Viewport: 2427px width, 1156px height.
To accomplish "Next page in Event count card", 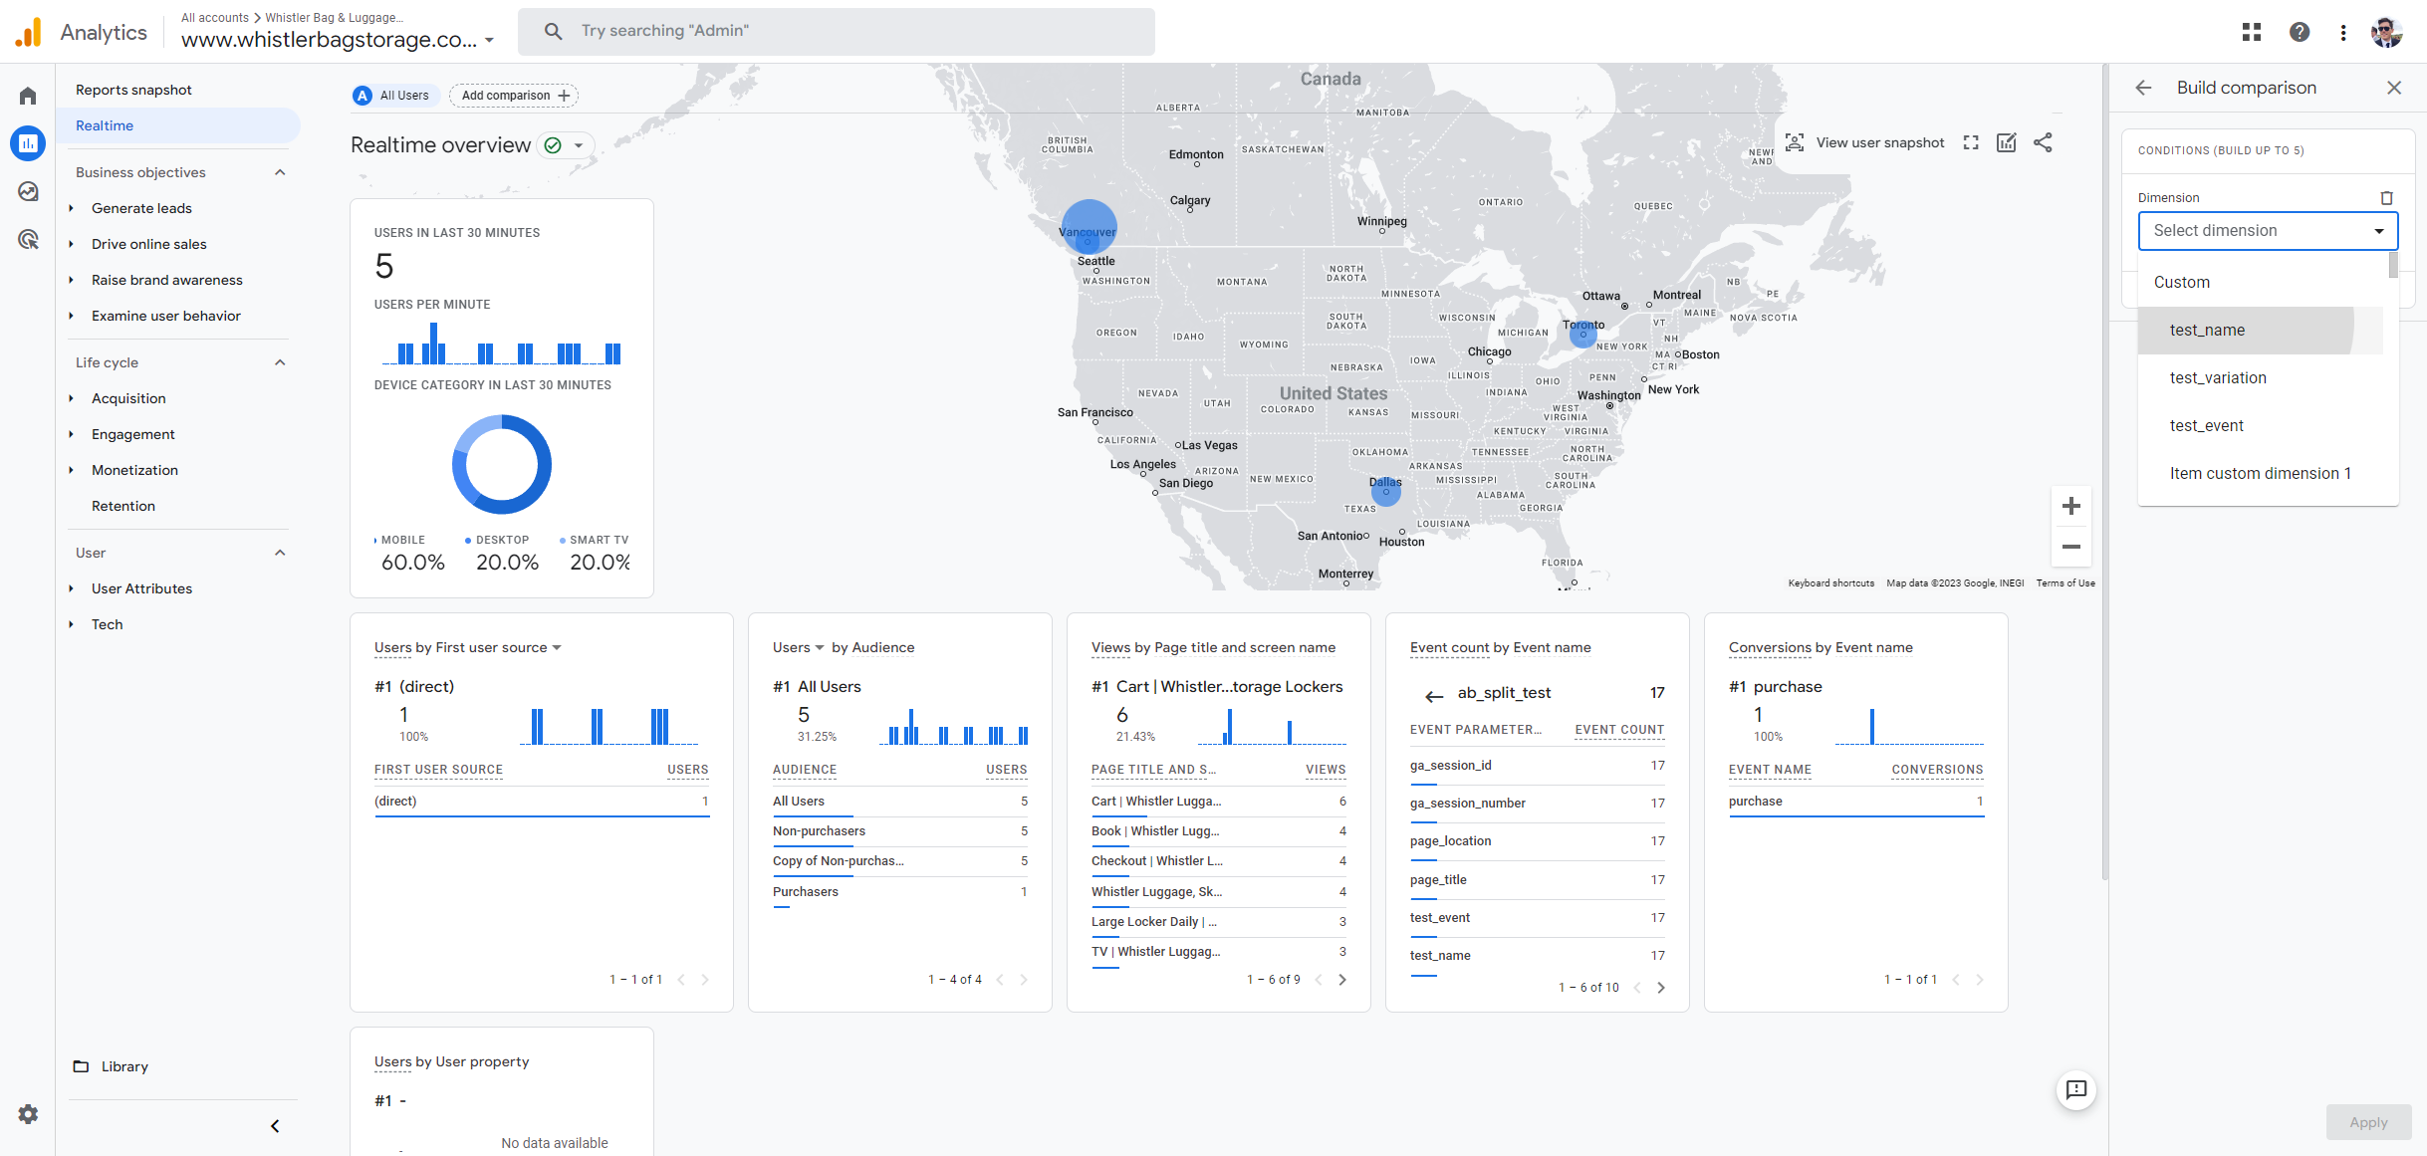I will (1661, 988).
